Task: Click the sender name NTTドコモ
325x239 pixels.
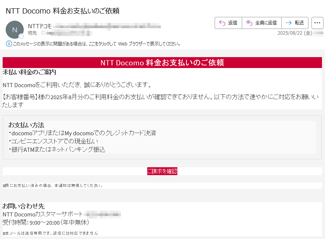Action: coord(40,26)
